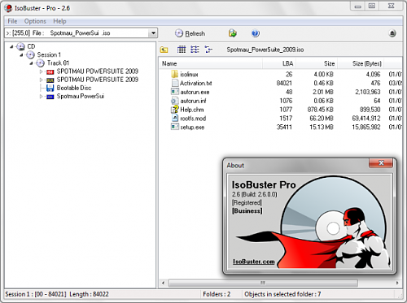This screenshot has width=407, height=303.
Task: Select the Help.chm file name
Action: tap(192, 110)
